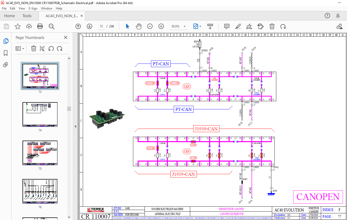Select the Highlight text pen tool
347x220 pixels.
[238, 26]
